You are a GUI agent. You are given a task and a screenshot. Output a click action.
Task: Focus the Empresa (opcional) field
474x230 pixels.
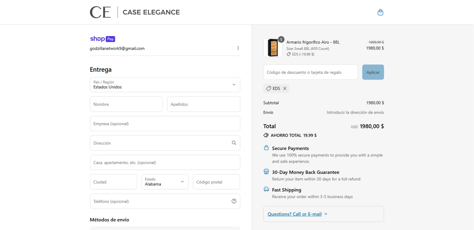tap(165, 124)
